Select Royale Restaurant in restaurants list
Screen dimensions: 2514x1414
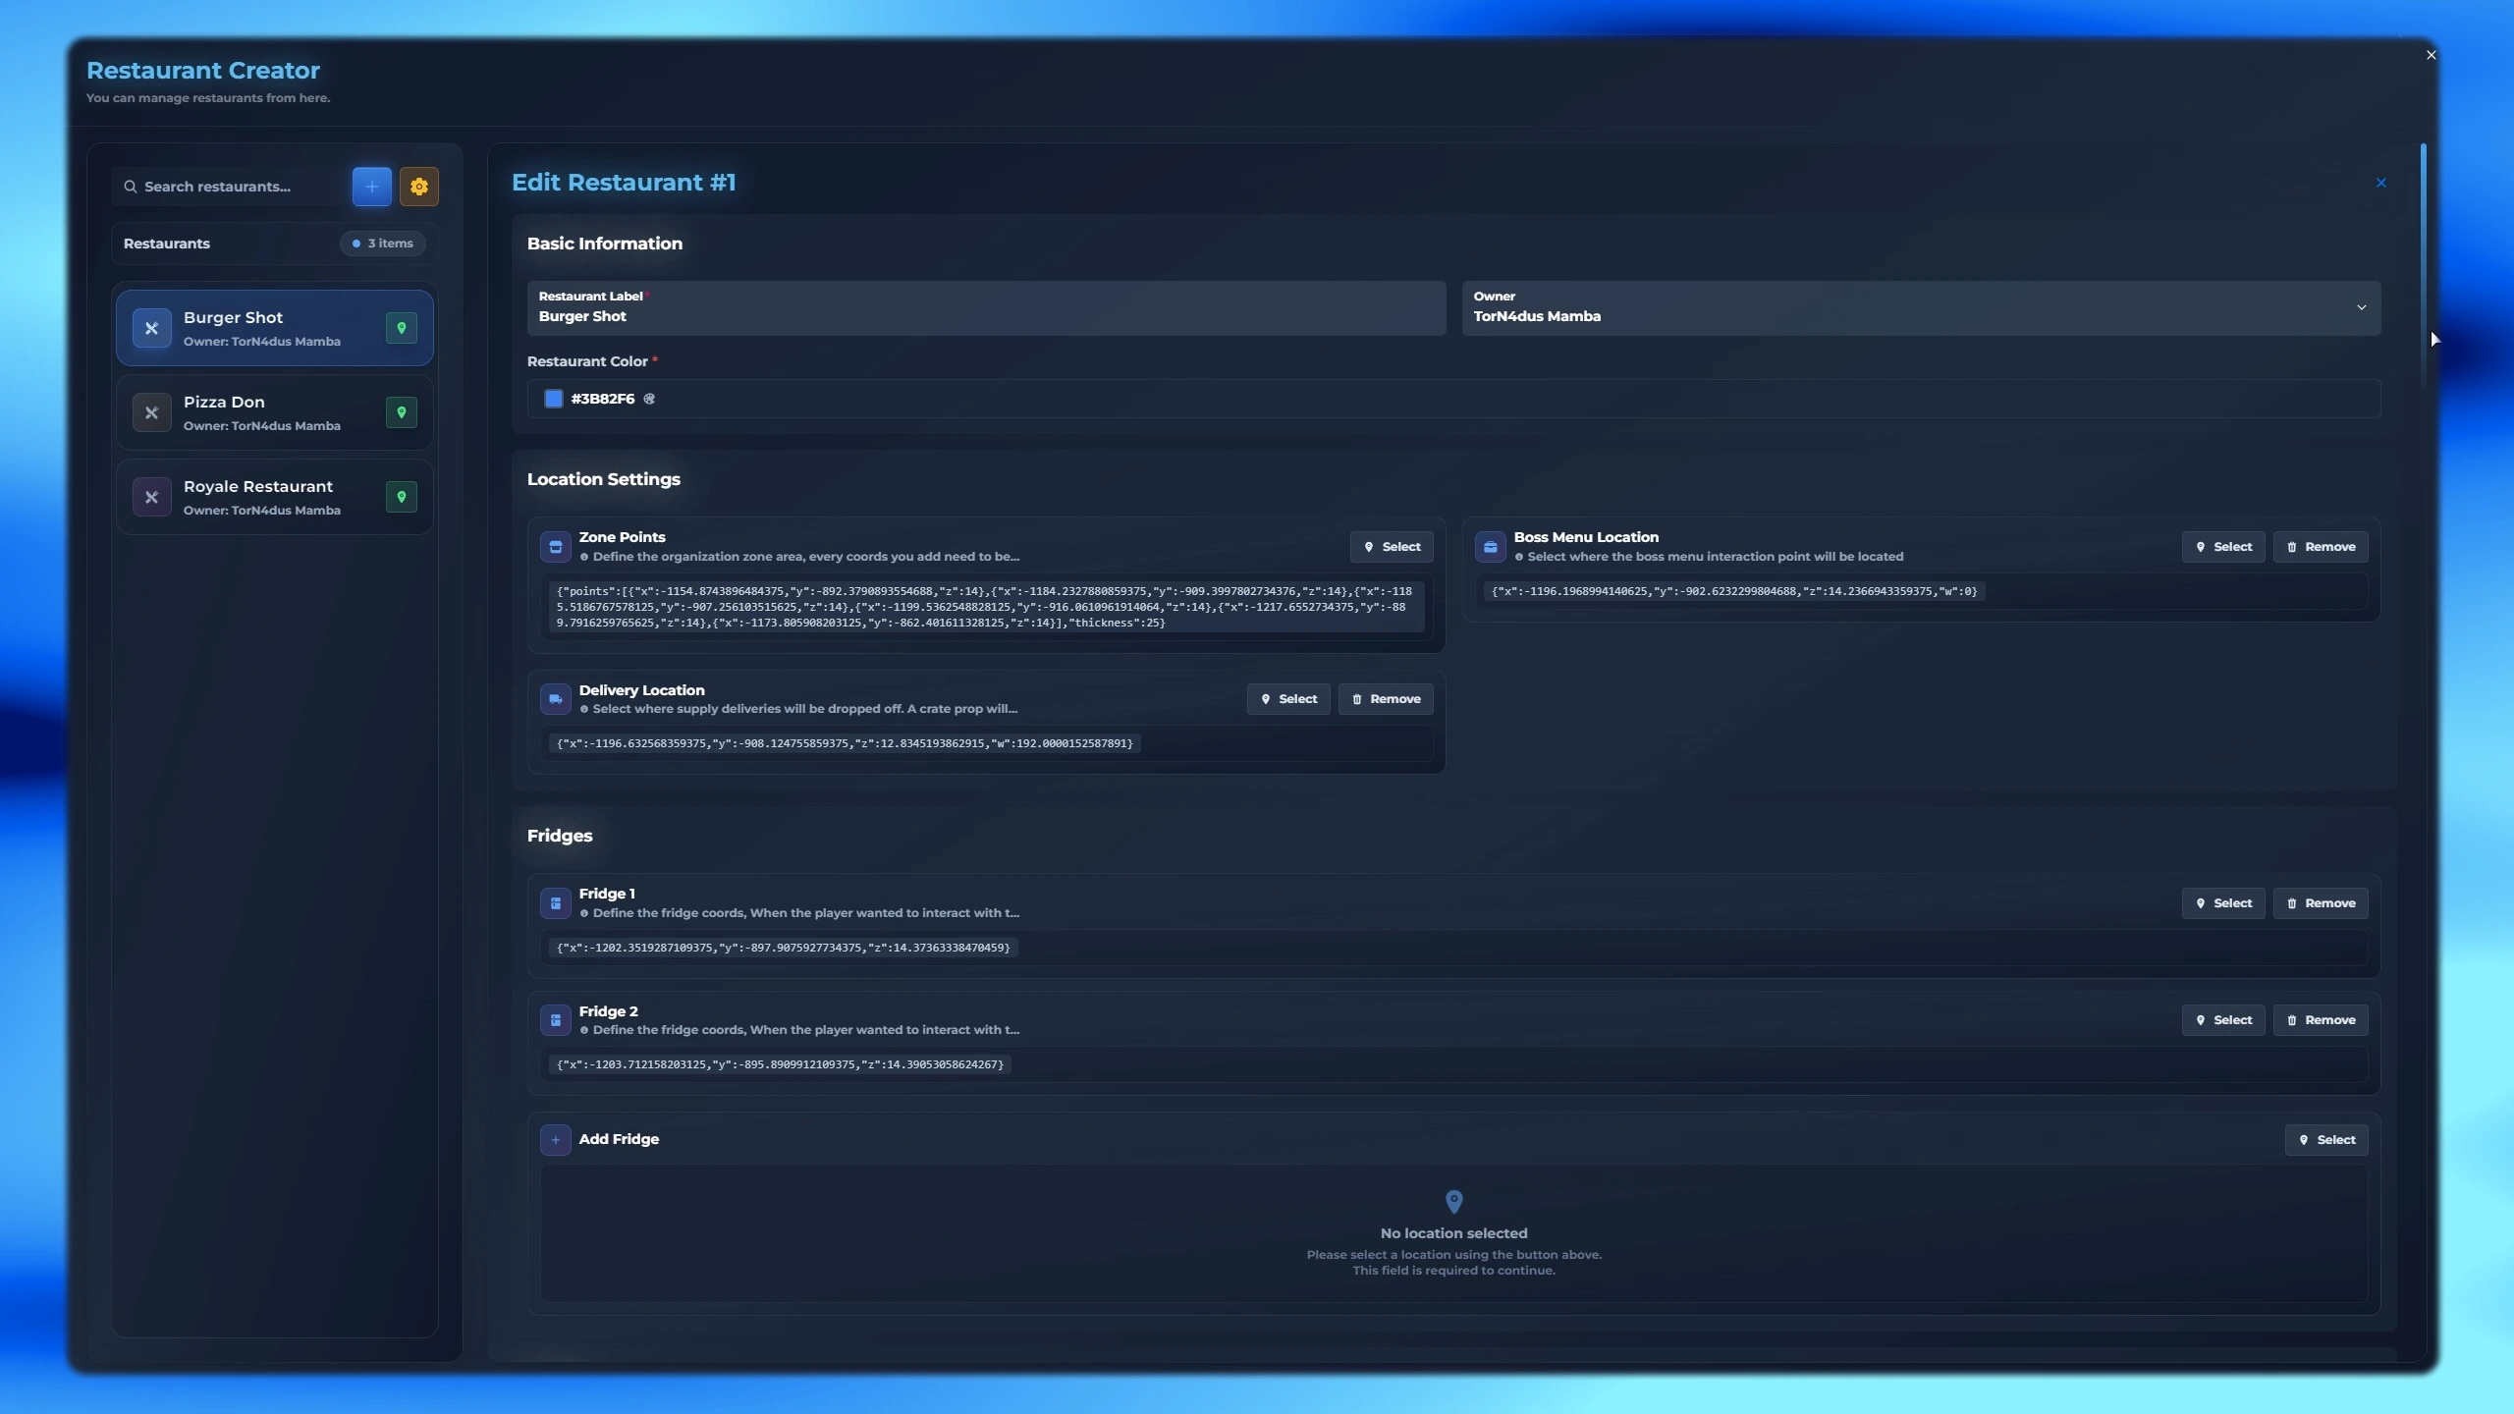click(274, 497)
